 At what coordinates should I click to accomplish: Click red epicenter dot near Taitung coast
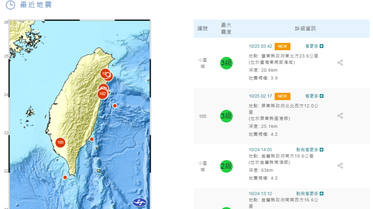coord(91,139)
